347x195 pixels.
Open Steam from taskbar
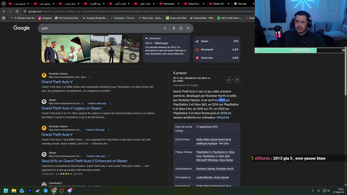click(x=38, y=191)
